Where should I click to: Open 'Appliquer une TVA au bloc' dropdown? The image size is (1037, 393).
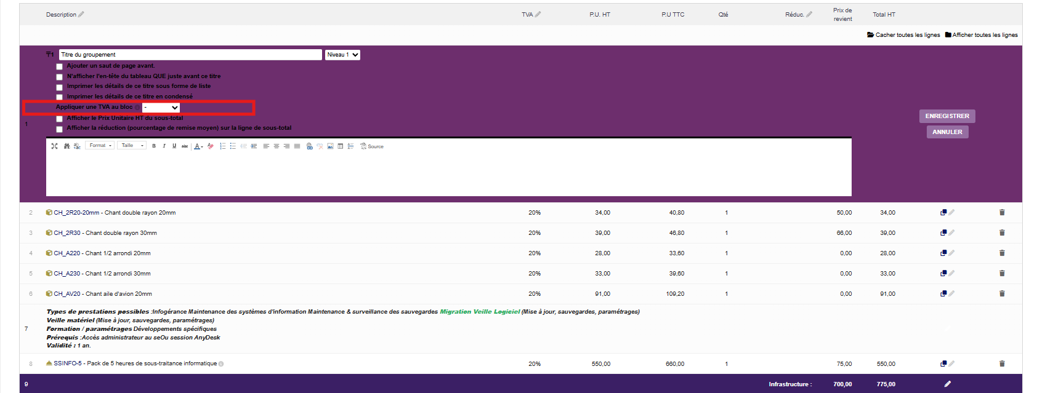pyautogui.click(x=161, y=108)
